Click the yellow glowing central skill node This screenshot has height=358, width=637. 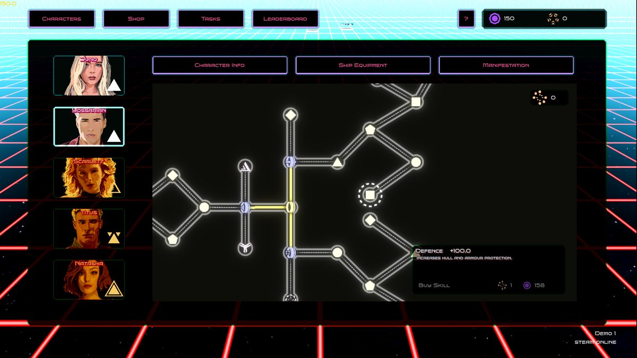tap(290, 207)
